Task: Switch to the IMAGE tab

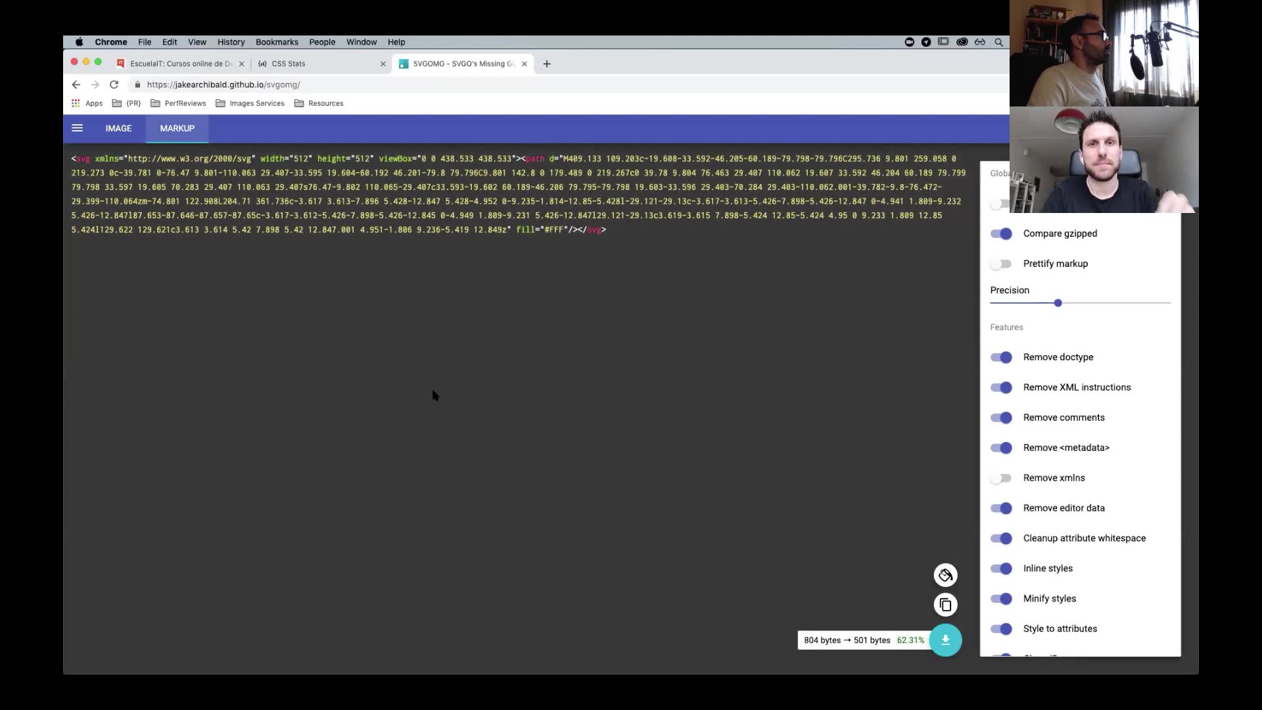Action: pos(118,128)
